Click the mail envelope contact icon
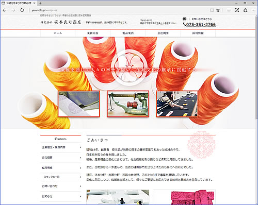The width and height of the screenshot is (258, 205). click(184, 19)
